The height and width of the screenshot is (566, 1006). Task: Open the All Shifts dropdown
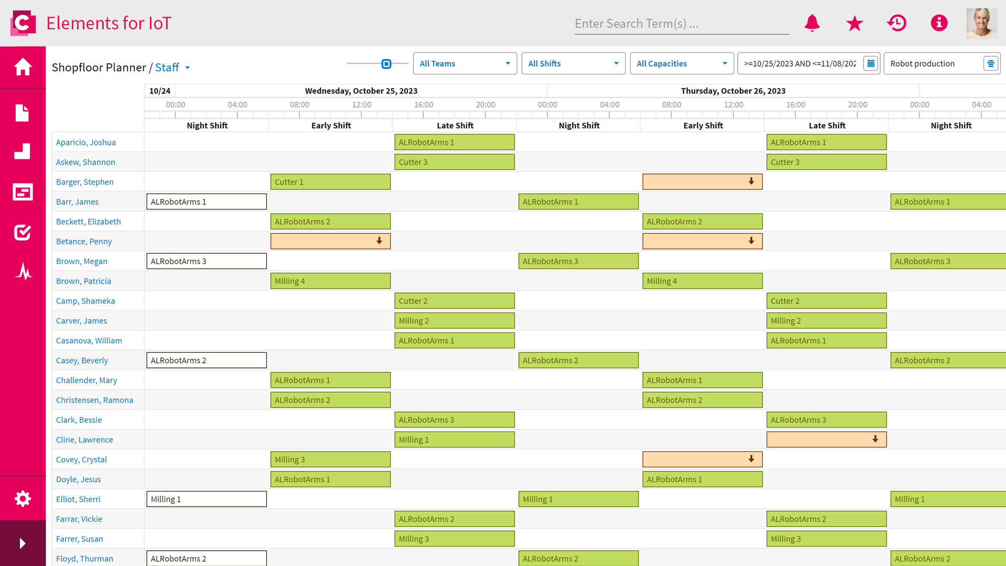(x=616, y=63)
